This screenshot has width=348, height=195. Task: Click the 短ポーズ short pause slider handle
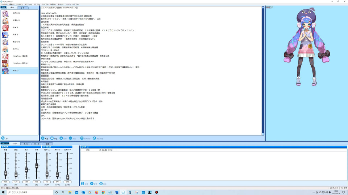(47, 174)
